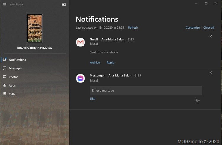The width and height of the screenshot is (222, 145).
Task: Click the Sent from my iPhone text
Action: pos(104,52)
